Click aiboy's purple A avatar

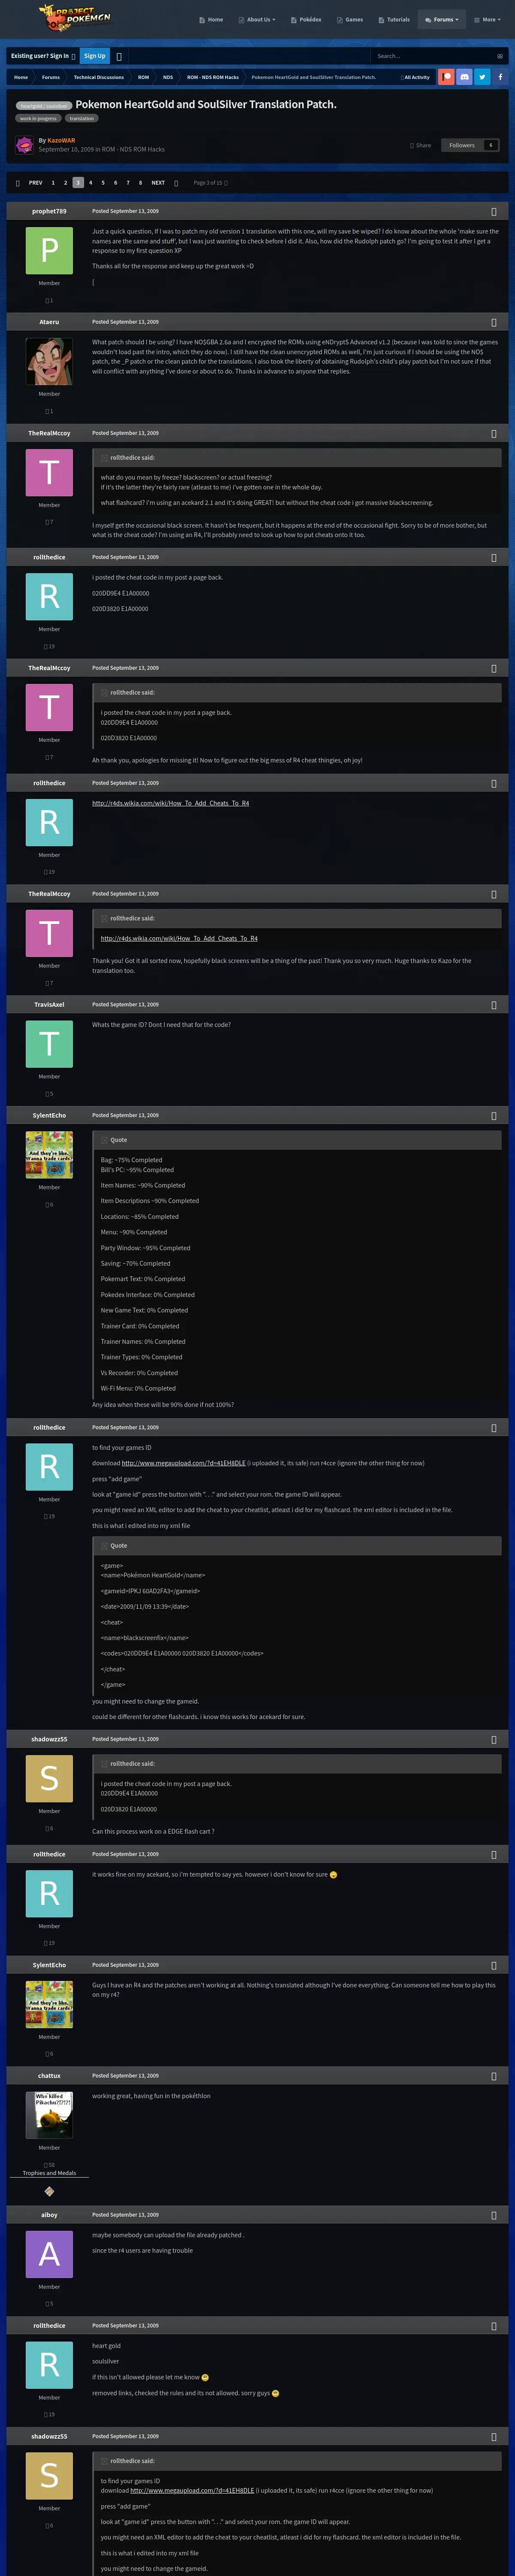(x=49, y=2254)
